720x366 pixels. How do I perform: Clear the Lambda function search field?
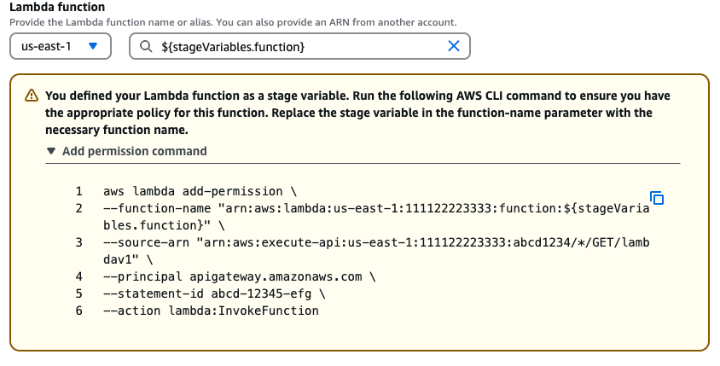pos(454,47)
